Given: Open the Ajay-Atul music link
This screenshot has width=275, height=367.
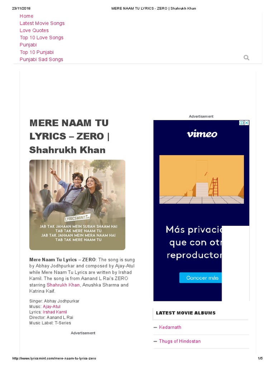Looking at the screenshot, I should point(52,307).
